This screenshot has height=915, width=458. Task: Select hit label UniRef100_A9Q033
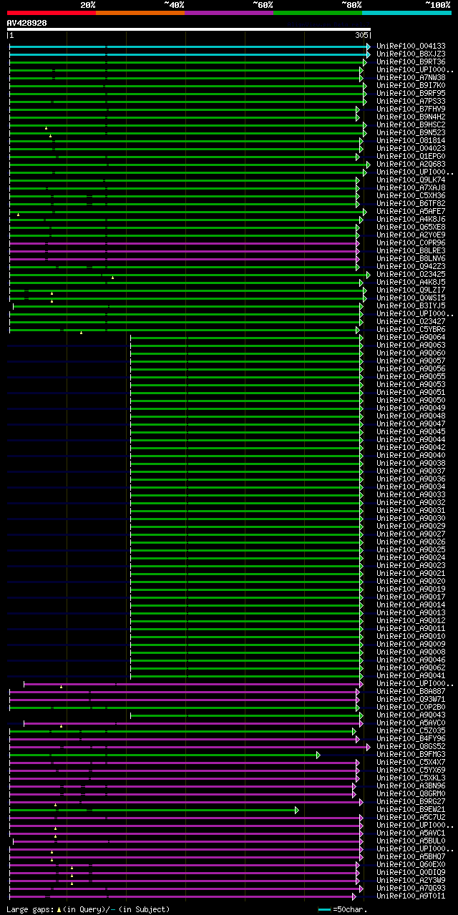point(411,494)
